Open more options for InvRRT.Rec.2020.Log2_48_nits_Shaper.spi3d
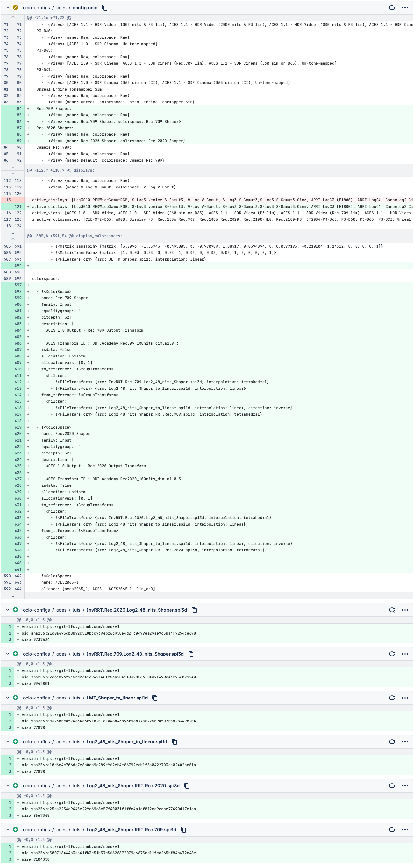This screenshot has height=864, width=414. 405,610
